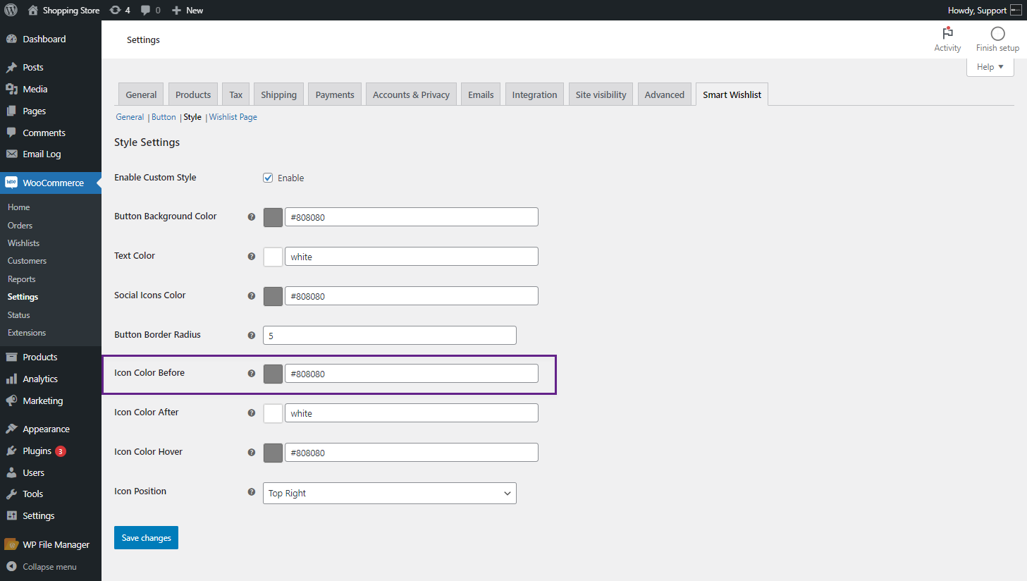Screen dimensions: 1027x581
Task: Click the Comments icon in sidebar
Action: (x=11, y=133)
